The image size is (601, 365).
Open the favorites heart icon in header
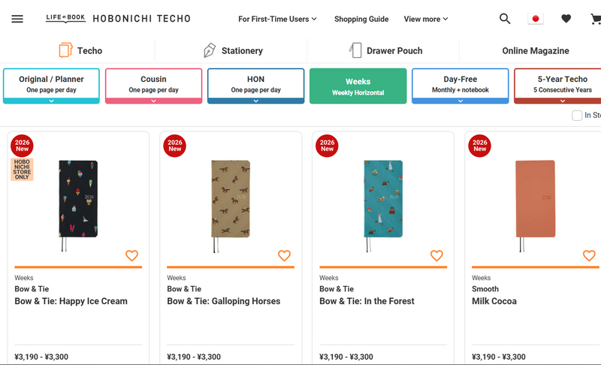pyautogui.click(x=566, y=18)
